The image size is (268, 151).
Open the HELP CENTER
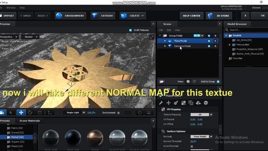click(192, 16)
